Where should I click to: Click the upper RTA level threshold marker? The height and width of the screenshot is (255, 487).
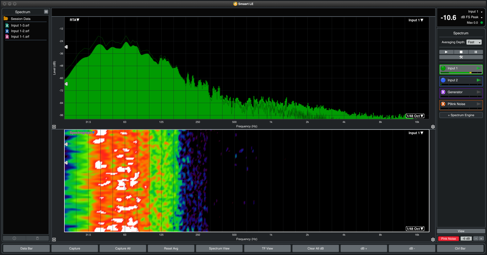pos(66,47)
